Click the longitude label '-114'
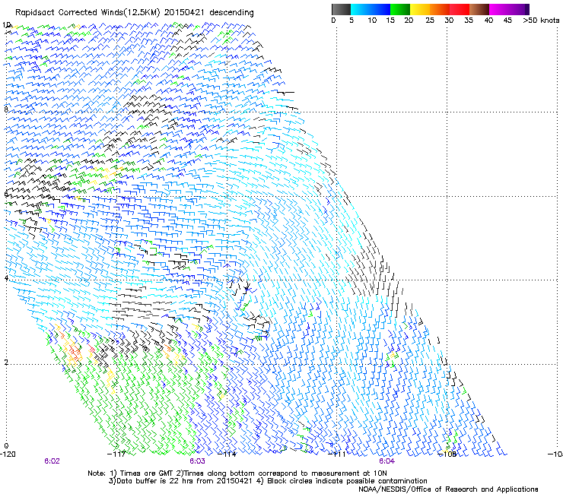Screen dimensions: 563x494 point(227,454)
